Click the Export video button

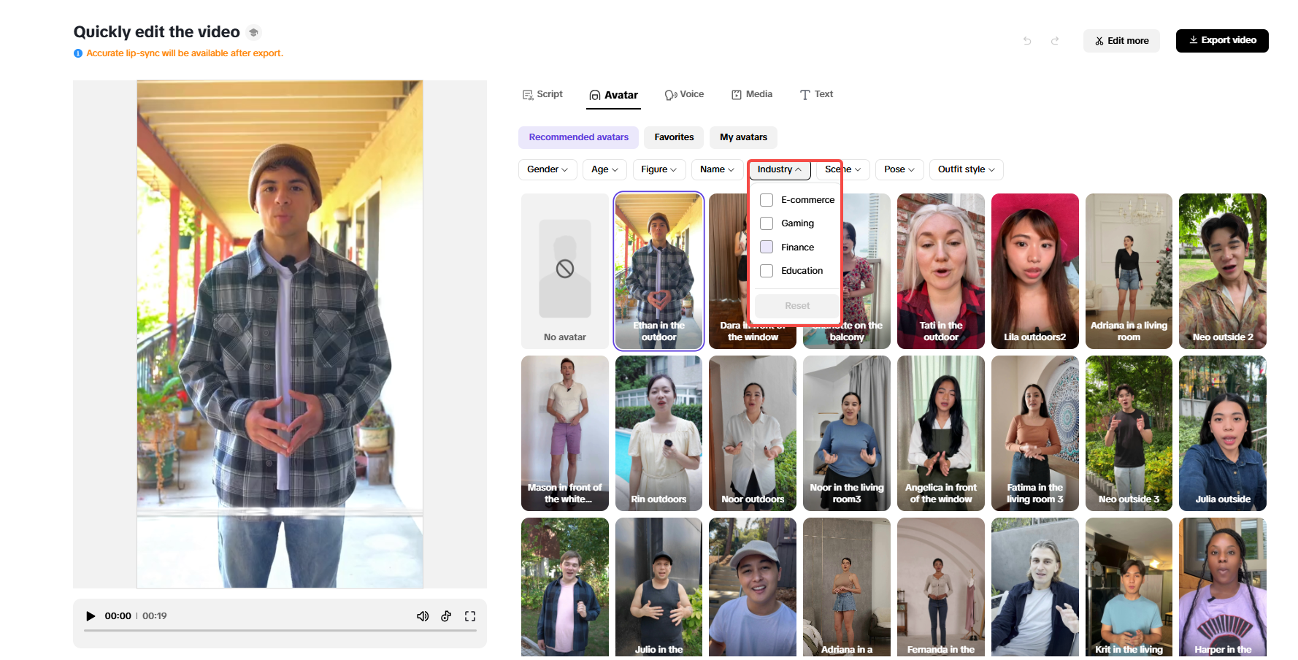[1222, 41]
